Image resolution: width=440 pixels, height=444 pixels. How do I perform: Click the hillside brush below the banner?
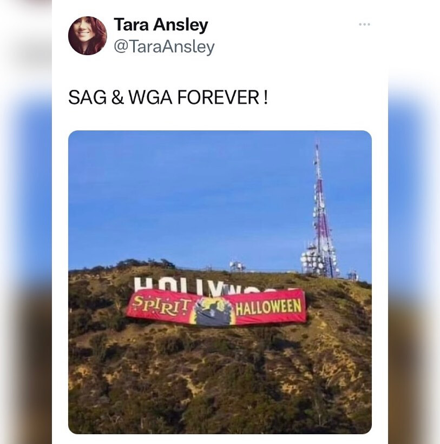(220, 380)
